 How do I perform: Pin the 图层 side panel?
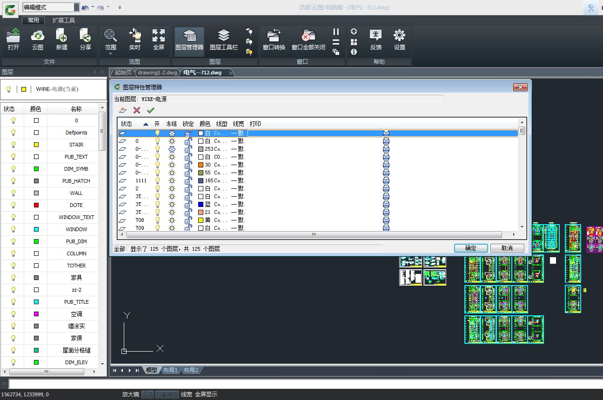(x=95, y=72)
